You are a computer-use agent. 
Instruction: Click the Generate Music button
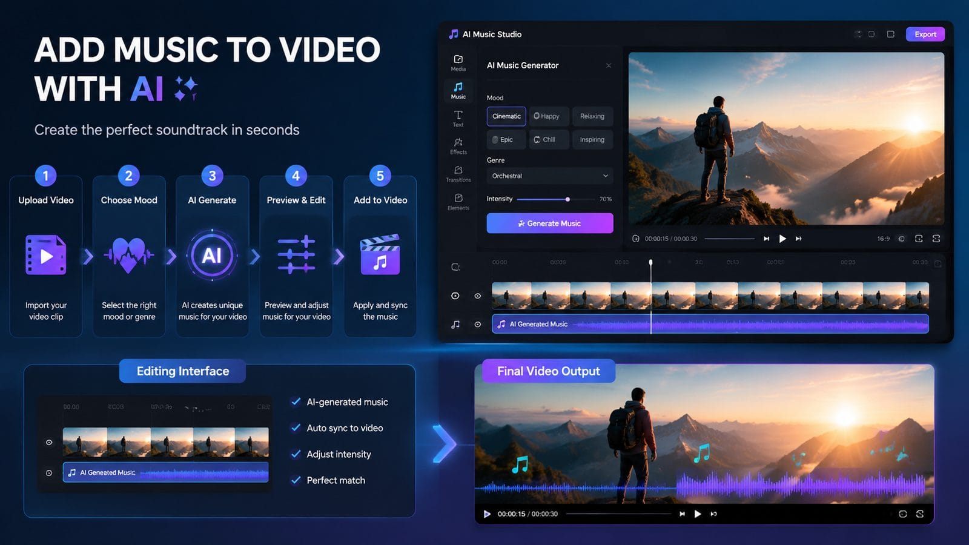coord(550,223)
